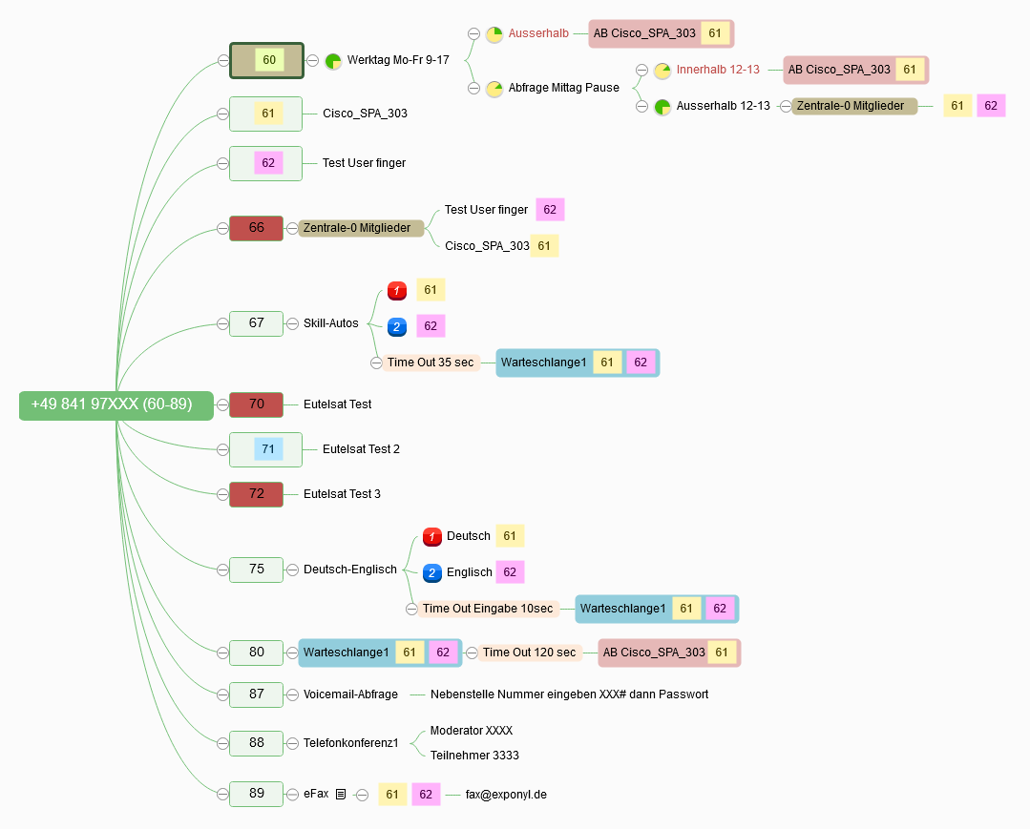1030x829 pixels.
Task: Click the Time Out 120 sec label
Action: 530,653
